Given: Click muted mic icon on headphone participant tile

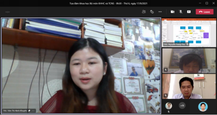Looking at the screenshot, I should click(166, 70).
